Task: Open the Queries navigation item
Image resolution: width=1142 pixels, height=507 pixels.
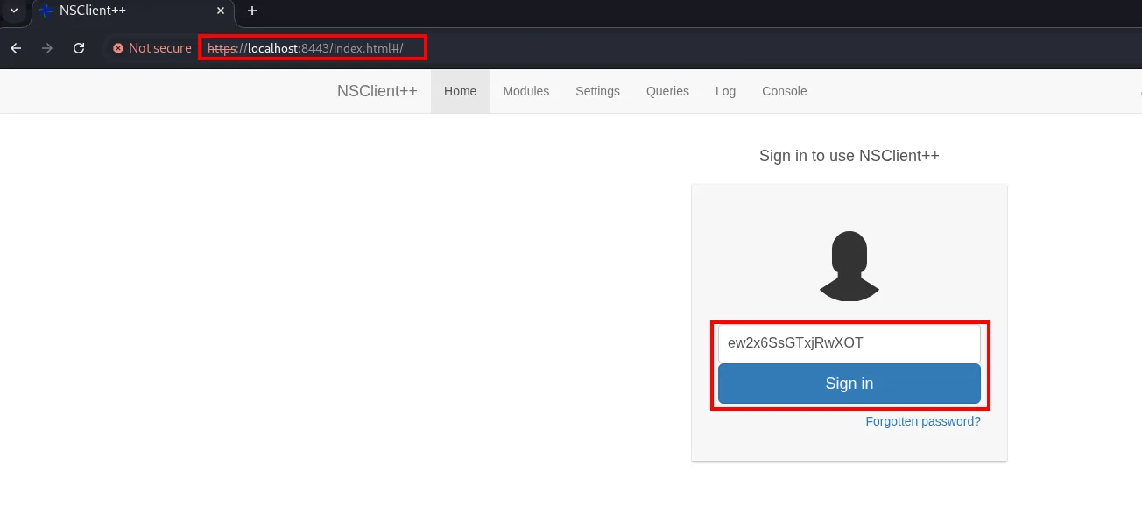Action: [667, 91]
